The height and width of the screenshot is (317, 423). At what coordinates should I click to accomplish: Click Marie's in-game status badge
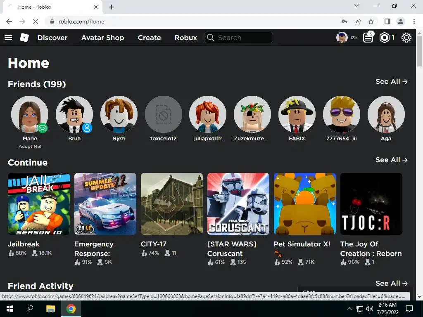(x=43, y=128)
